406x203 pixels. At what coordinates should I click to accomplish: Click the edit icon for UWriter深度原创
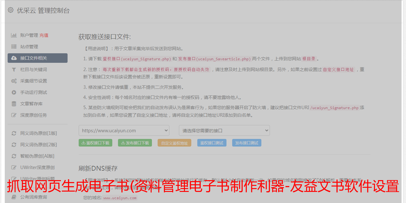click(x=14, y=167)
